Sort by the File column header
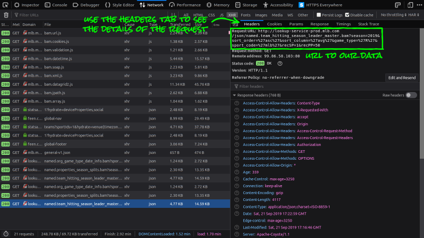Image resolution: width=424 pixels, height=238 pixels. 83,24
